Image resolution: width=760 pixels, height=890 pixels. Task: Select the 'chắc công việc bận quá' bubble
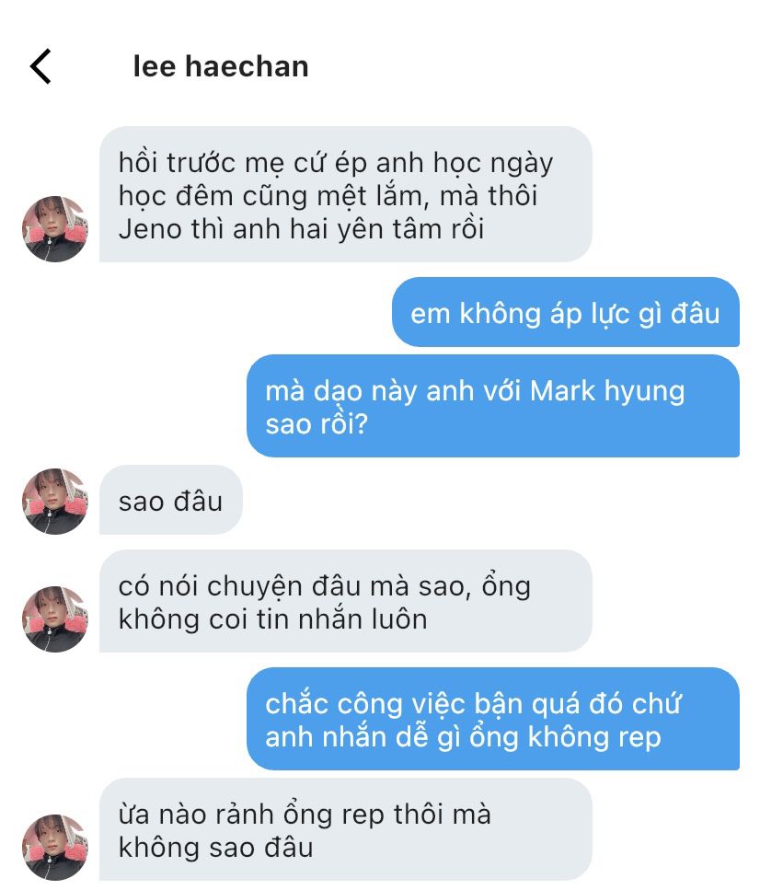tap(492, 719)
